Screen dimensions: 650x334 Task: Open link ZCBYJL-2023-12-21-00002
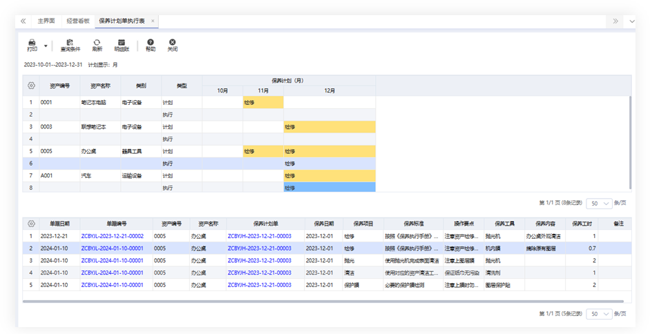[x=112, y=236]
